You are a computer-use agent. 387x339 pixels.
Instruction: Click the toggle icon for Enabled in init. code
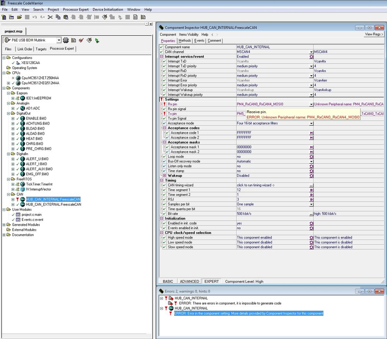tap(311, 223)
